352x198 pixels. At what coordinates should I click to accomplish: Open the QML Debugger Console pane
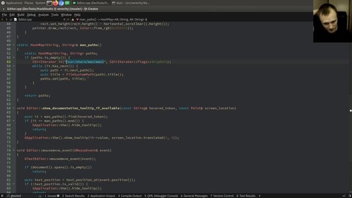click(161, 196)
